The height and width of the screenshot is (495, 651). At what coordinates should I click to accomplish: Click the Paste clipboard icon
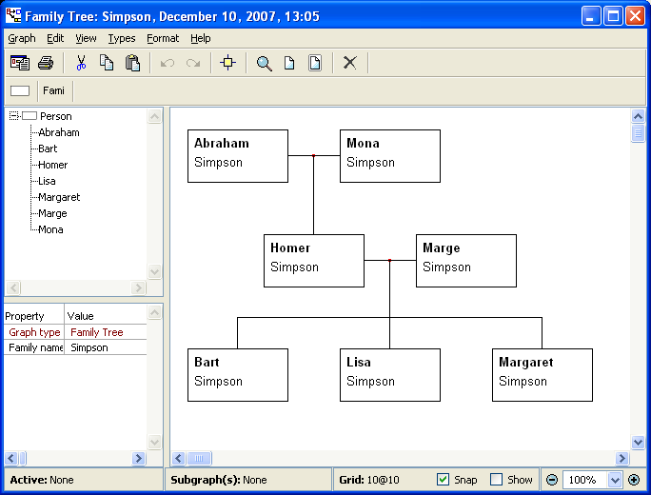132,63
